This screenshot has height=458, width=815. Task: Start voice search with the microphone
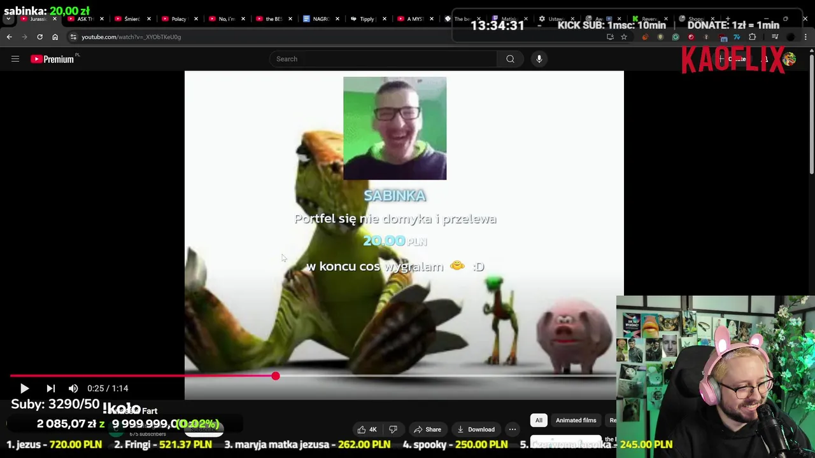point(539,59)
